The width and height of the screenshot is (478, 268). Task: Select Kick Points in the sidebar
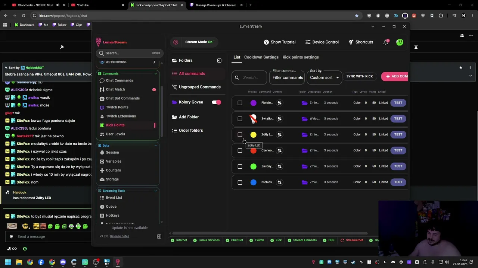115,125
